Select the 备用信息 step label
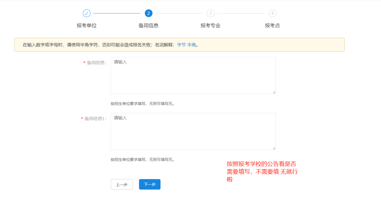 click(x=149, y=25)
